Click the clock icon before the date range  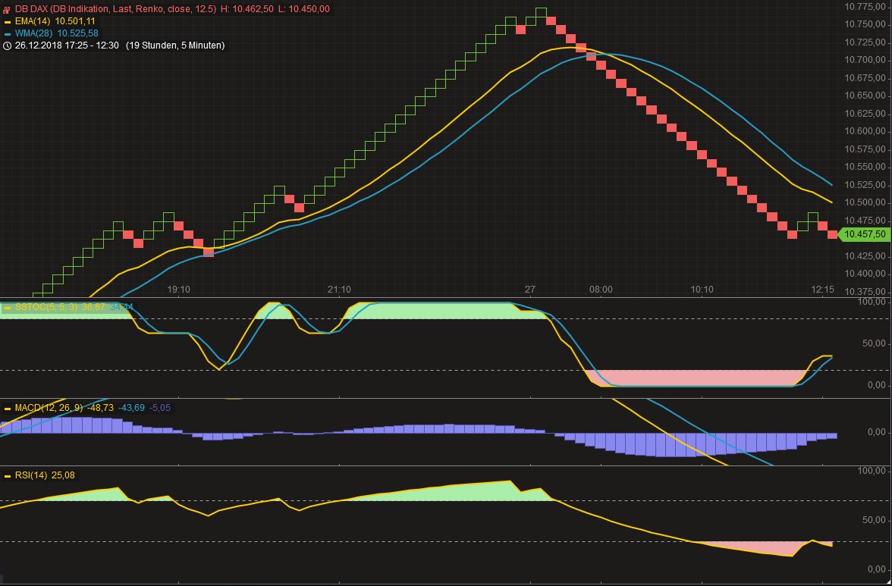click(7, 45)
